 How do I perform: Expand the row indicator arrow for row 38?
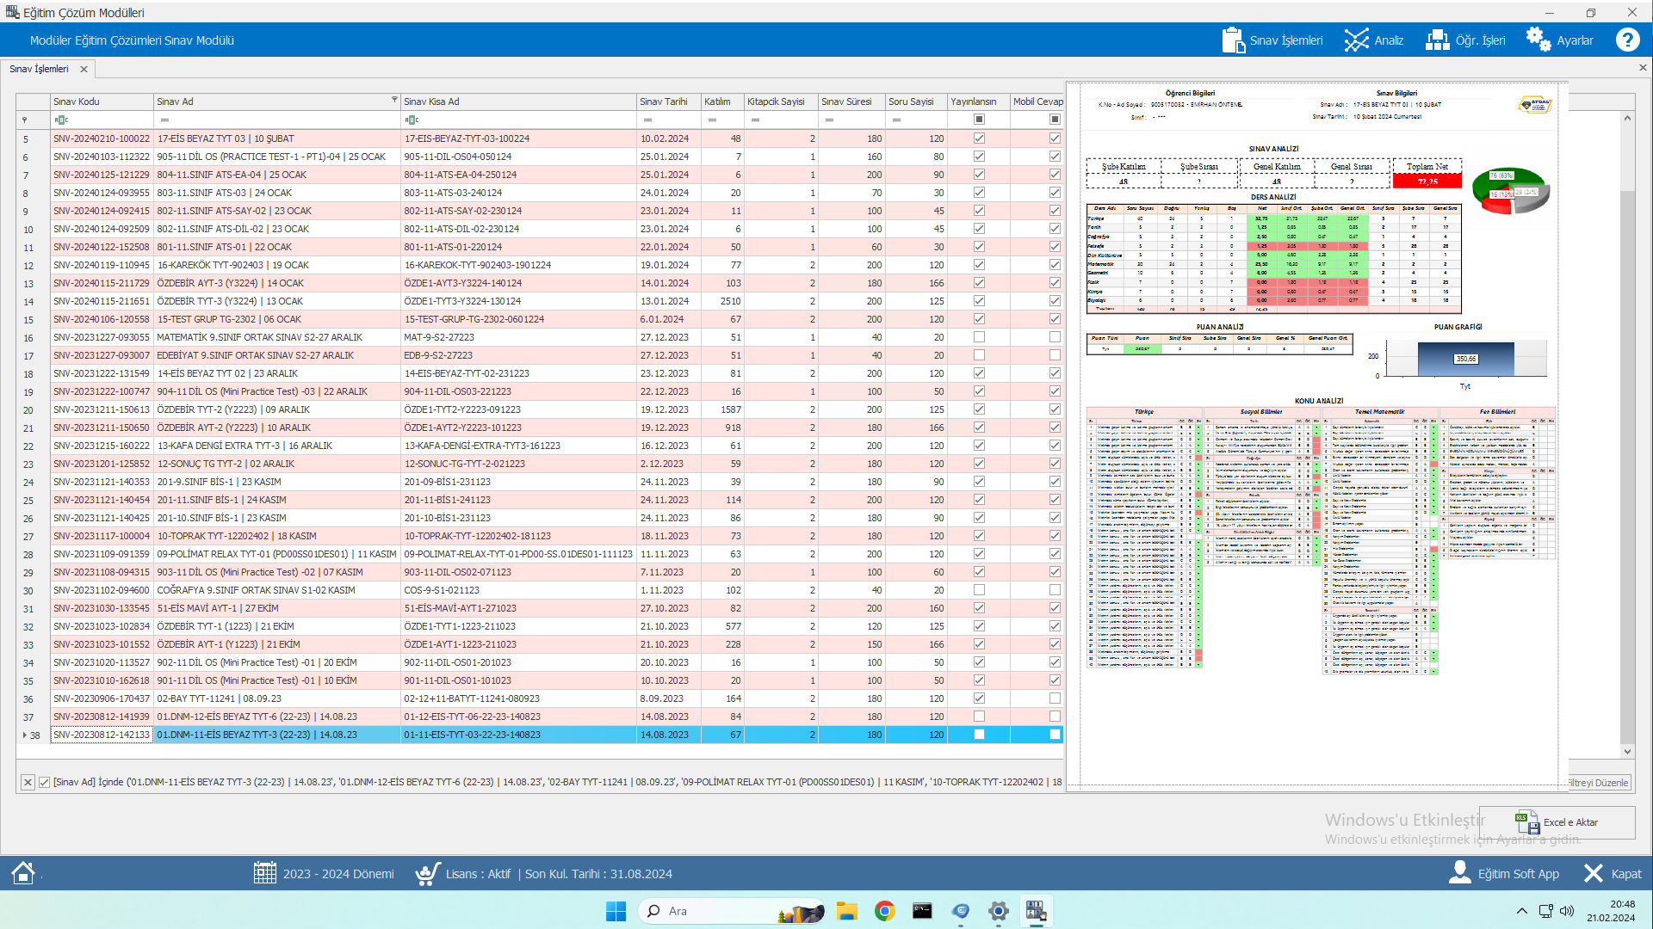tap(24, 735)
